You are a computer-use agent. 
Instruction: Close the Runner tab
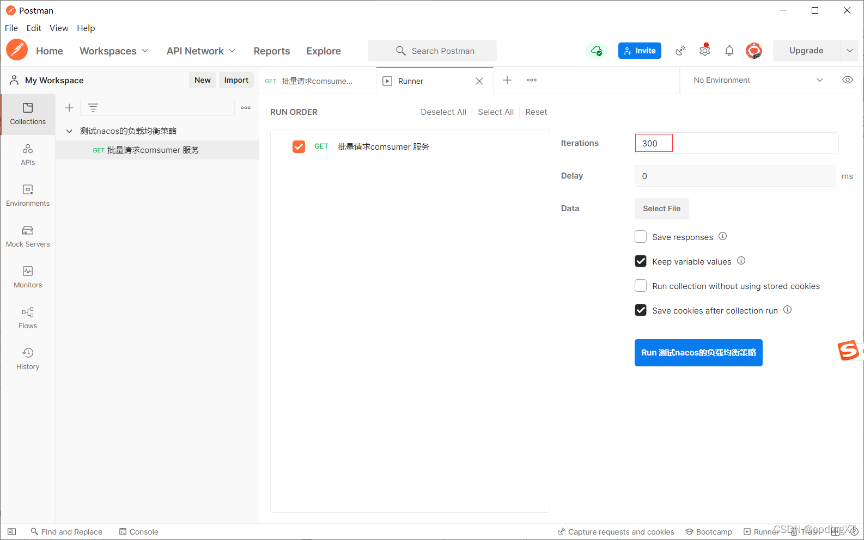479,81
